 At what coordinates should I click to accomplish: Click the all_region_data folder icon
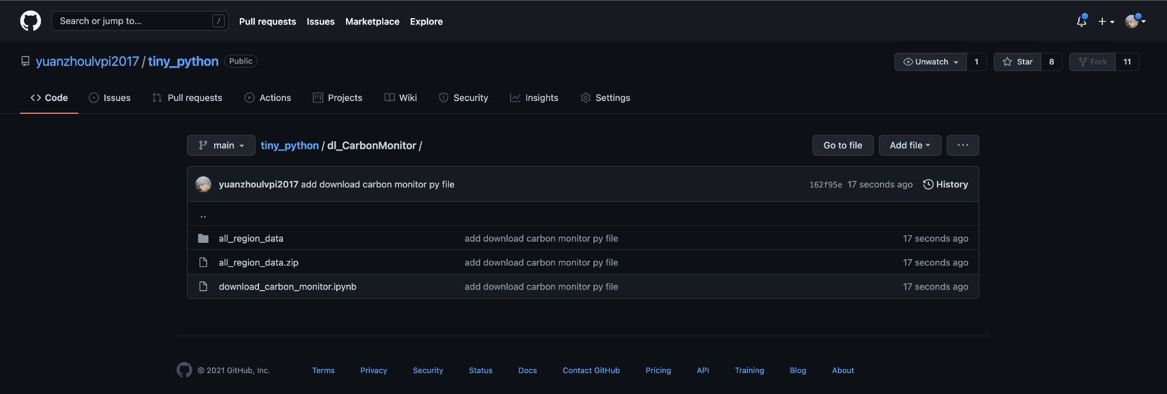(x=203, y=238)
